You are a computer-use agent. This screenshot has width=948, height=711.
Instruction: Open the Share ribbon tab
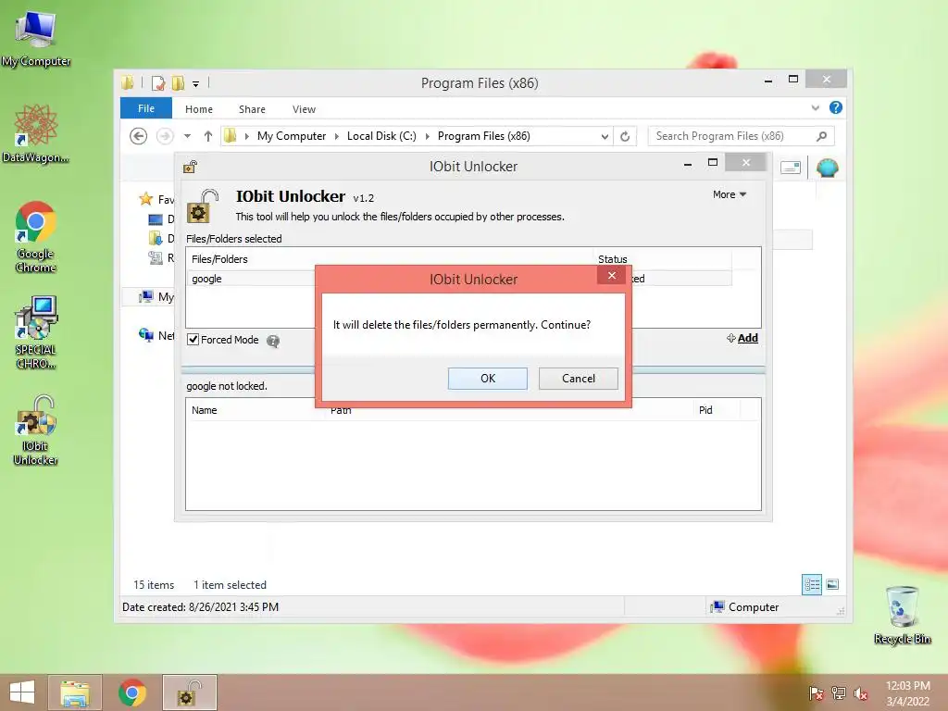coord(252,109)
